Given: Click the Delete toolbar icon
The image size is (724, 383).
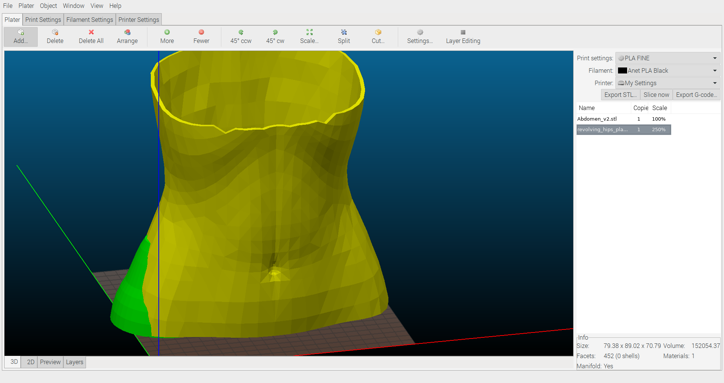Looking at the screenshot, I should click(x=55, y=32).
